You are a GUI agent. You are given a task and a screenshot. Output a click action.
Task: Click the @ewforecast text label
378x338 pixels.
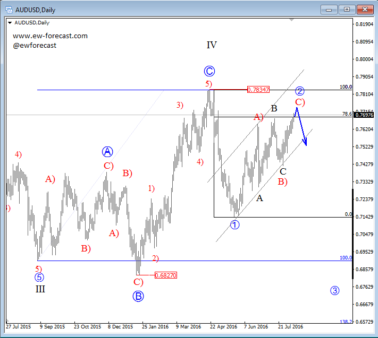pos(35,46)
